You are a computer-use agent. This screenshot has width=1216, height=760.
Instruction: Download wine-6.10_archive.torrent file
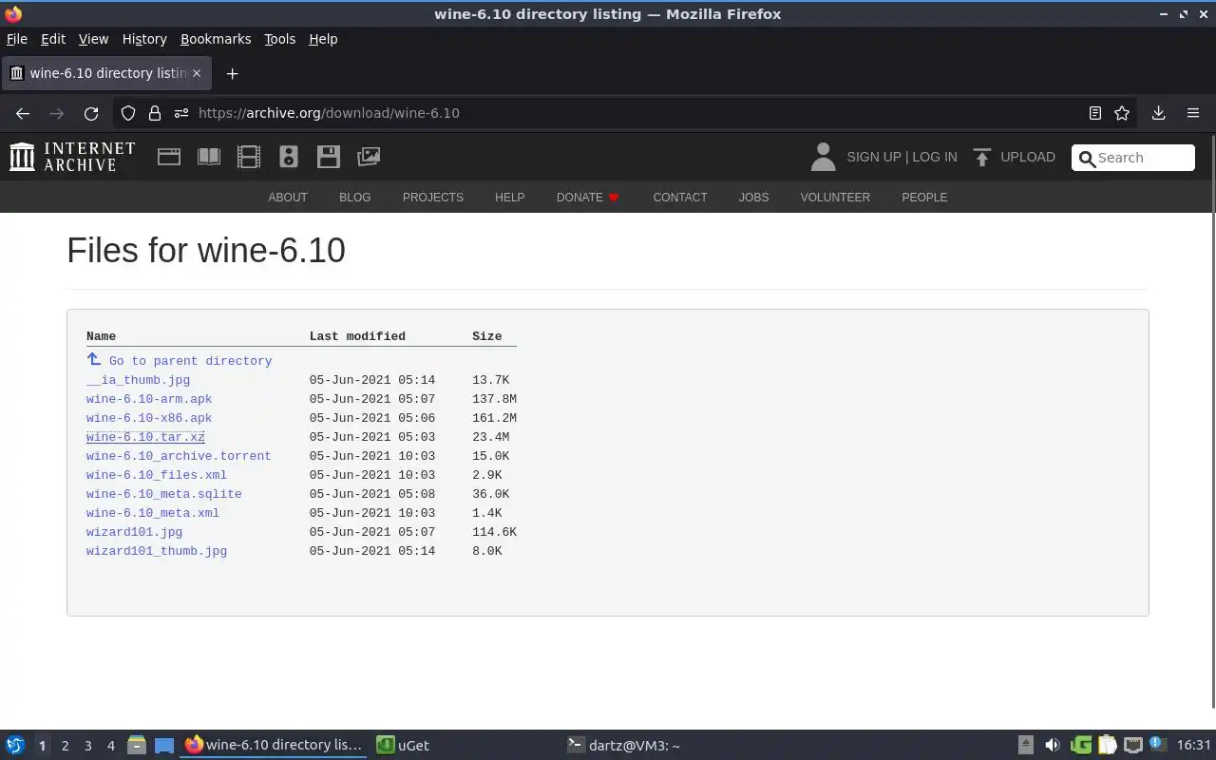[179, 456]
